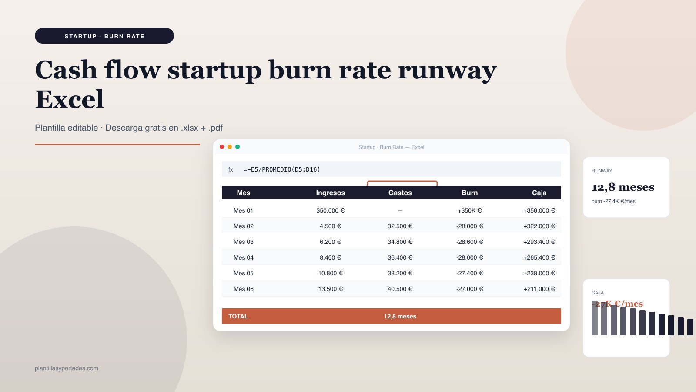
Task: Select the Mes 01 row label
Action: (x=244, y=210)
